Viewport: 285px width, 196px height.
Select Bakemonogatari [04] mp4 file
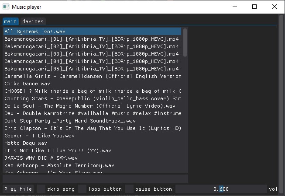point(92,61)
